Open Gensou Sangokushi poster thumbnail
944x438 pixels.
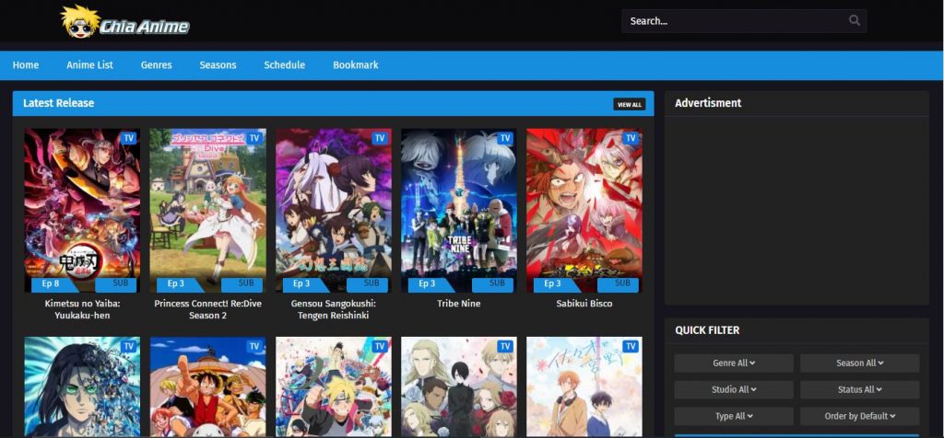pyautogui.click(x=334, y=211)
